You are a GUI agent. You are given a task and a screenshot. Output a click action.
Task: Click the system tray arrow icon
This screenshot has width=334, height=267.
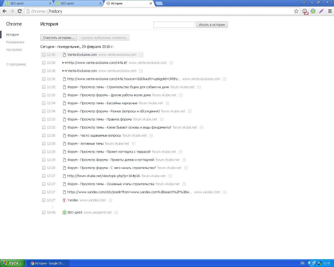[309, 263]
